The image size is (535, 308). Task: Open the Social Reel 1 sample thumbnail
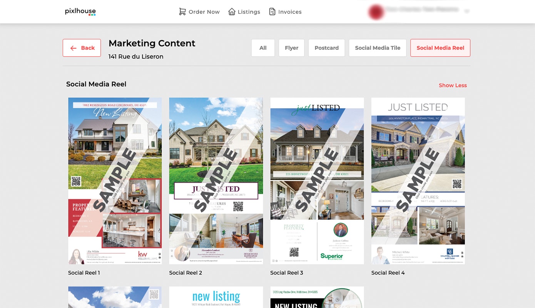pos(115,181)
